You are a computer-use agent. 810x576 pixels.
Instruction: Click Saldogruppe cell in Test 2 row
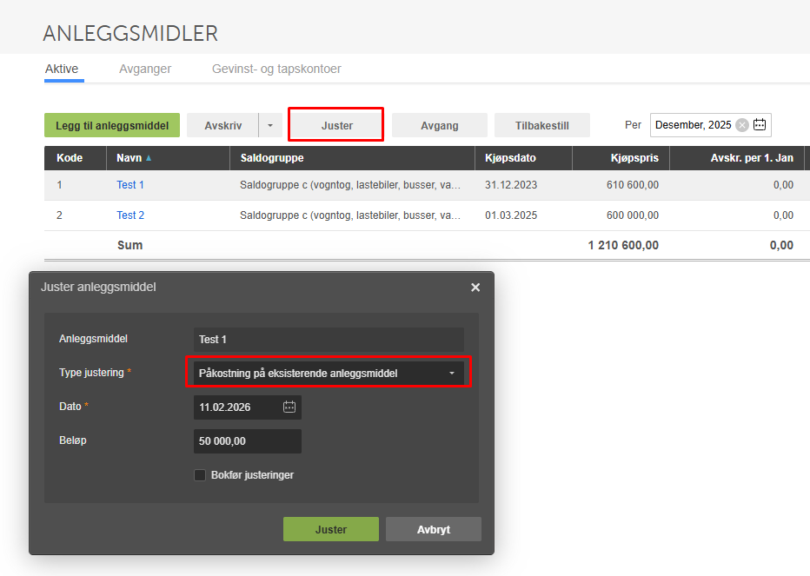(x=350, y=215)
